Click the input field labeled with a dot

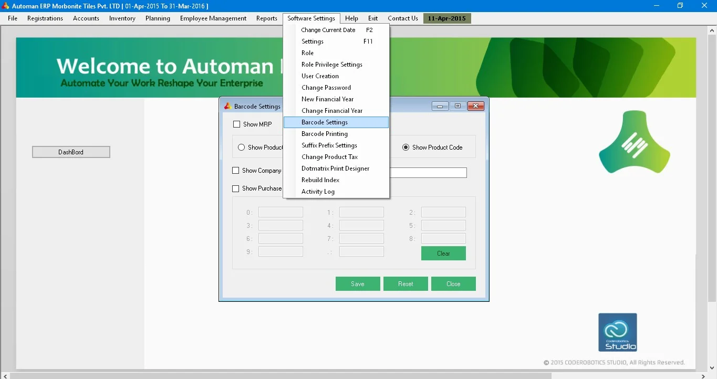click(361, 252)
